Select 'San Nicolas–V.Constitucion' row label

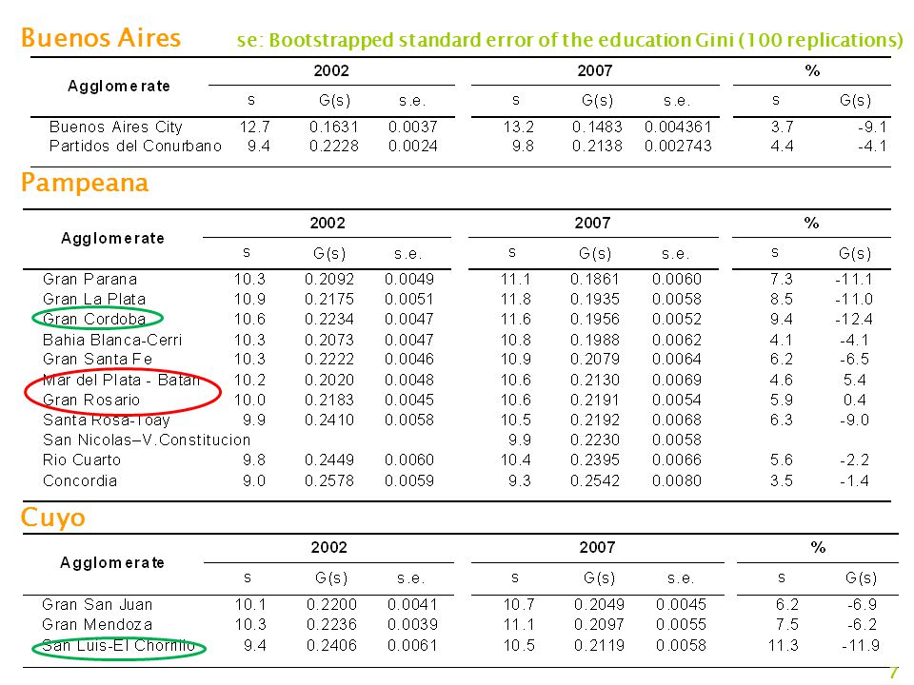[x=147, y=440]
